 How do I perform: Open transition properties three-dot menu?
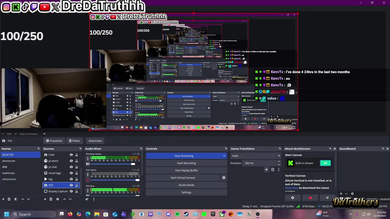278,170
